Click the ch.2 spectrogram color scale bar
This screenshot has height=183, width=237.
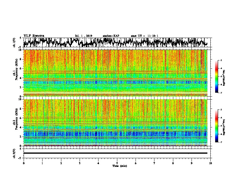(x=216, y=126)
